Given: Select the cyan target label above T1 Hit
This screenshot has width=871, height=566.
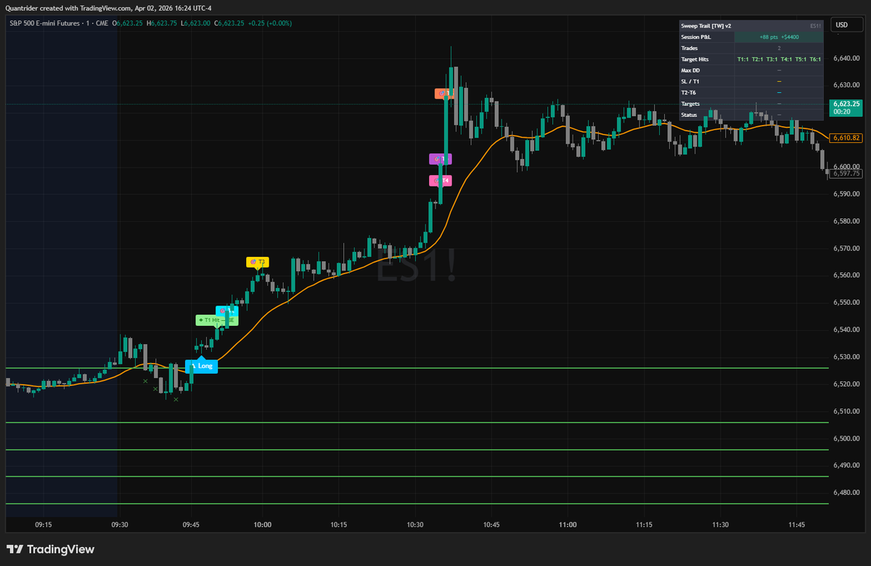Looking at the screenshot, I should [226, 311].
